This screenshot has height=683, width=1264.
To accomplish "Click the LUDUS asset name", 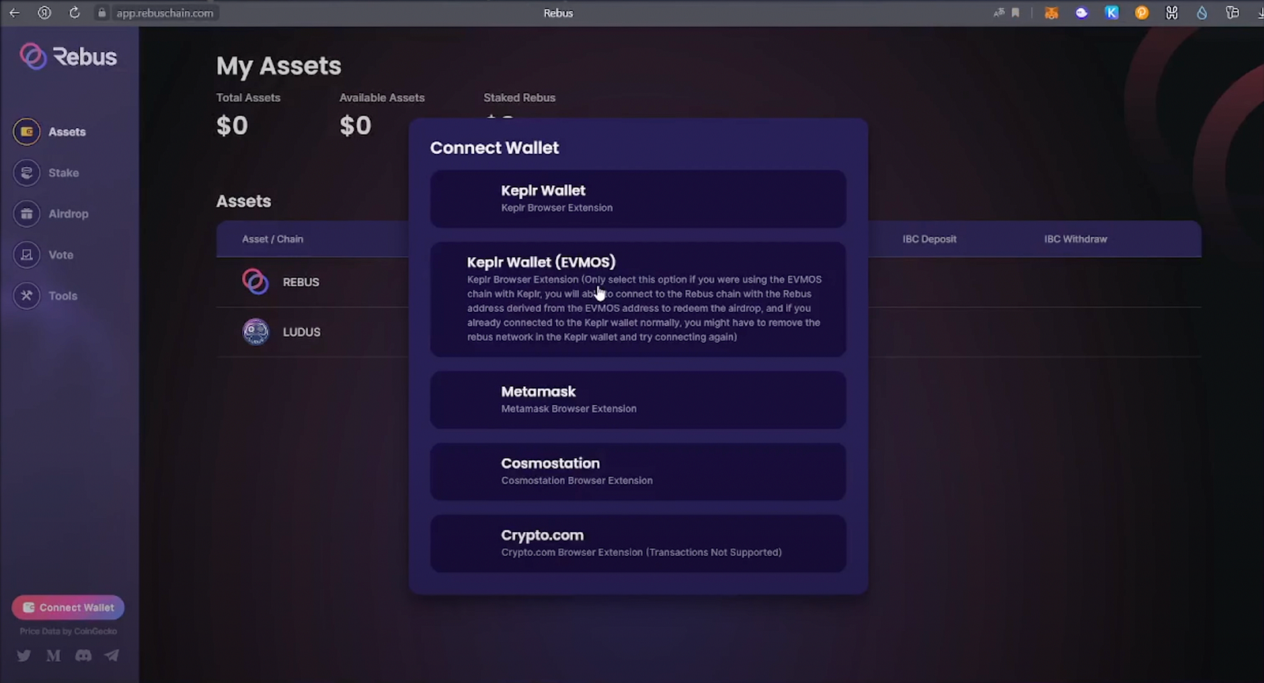I will tap(302, 332).
